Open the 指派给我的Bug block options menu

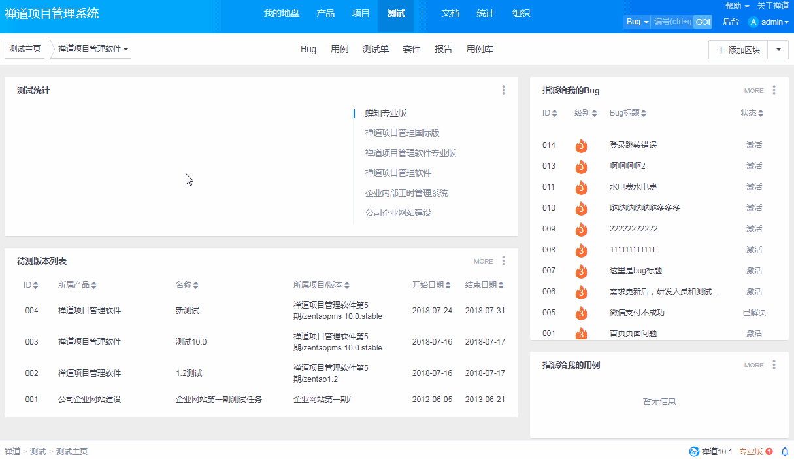[774, 90]
